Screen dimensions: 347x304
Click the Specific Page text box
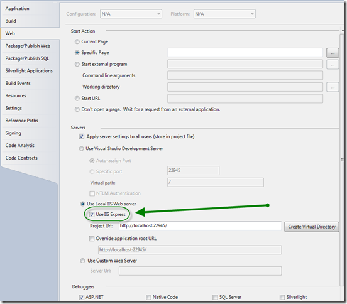point(245,52)
